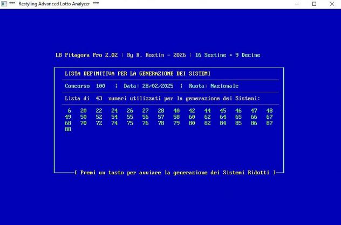Click number 24 in the list
The height and width of the screenshot is (225, 341).
pyautogui.click(x=114, y=111)
